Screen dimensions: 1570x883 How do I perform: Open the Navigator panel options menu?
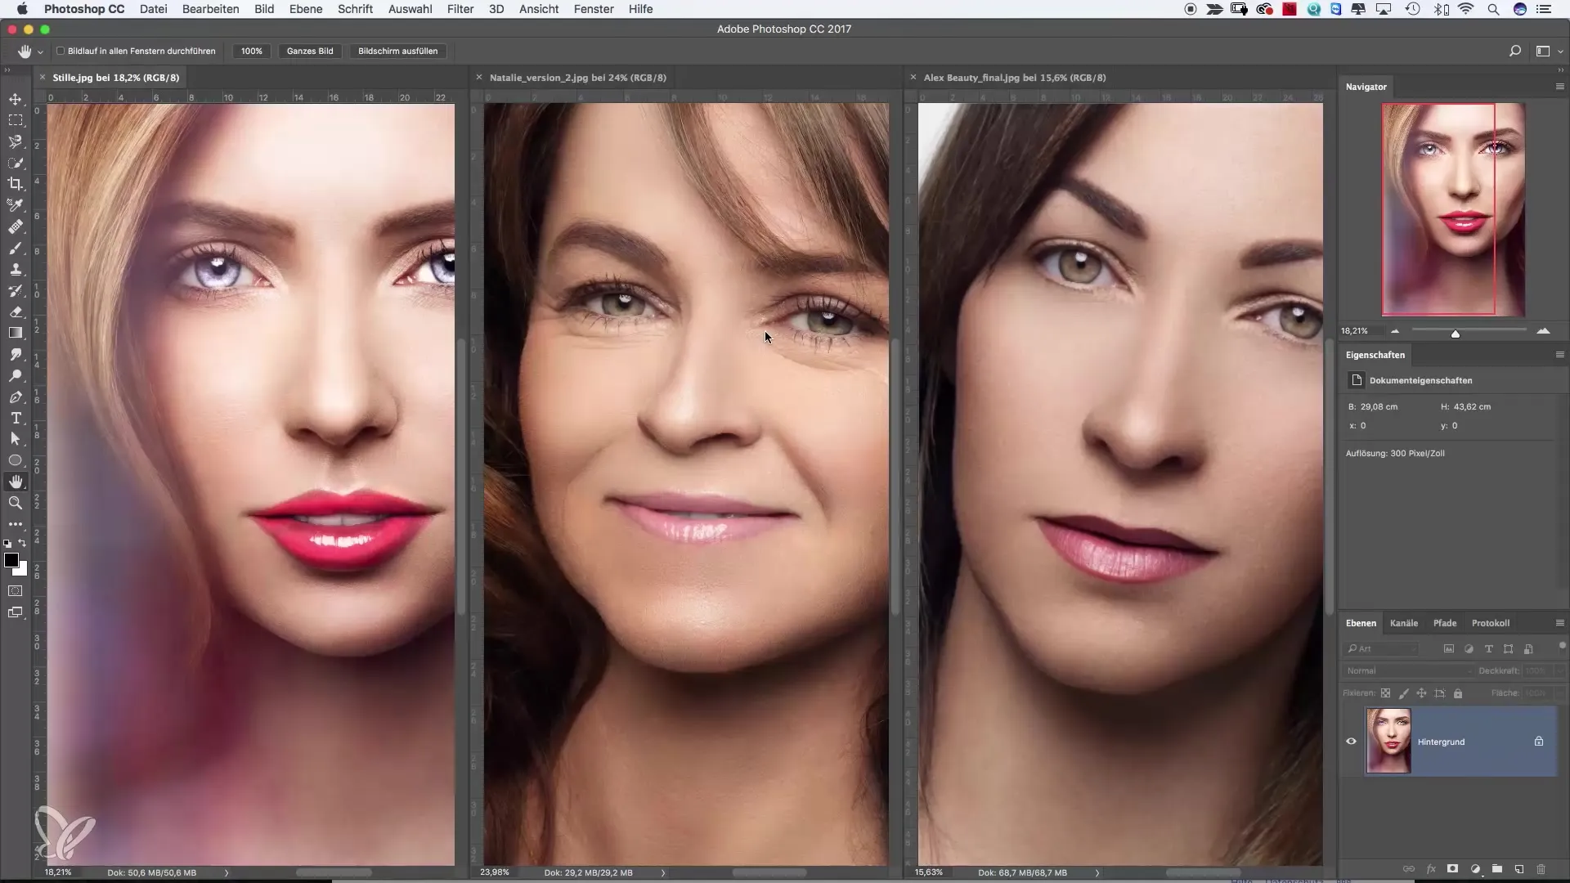[x=1559, y=87]
